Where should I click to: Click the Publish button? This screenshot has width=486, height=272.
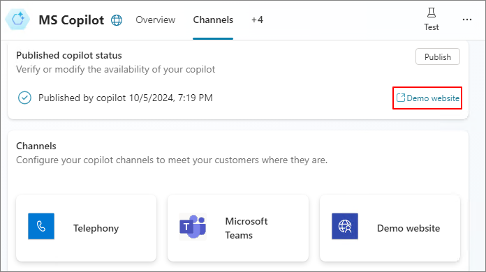(x=437, y=56)
